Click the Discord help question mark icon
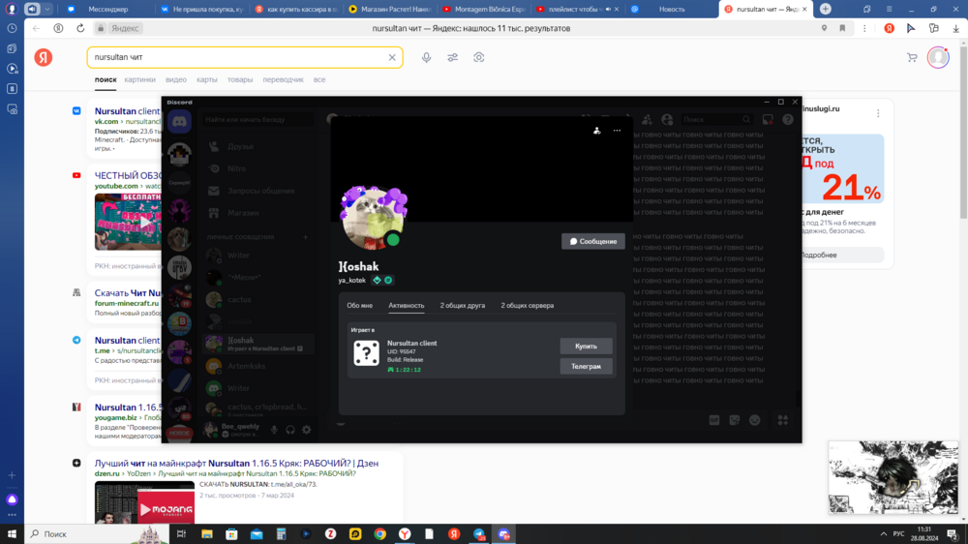The width and height of the screenshot is (968, 544). click(788, 120)
